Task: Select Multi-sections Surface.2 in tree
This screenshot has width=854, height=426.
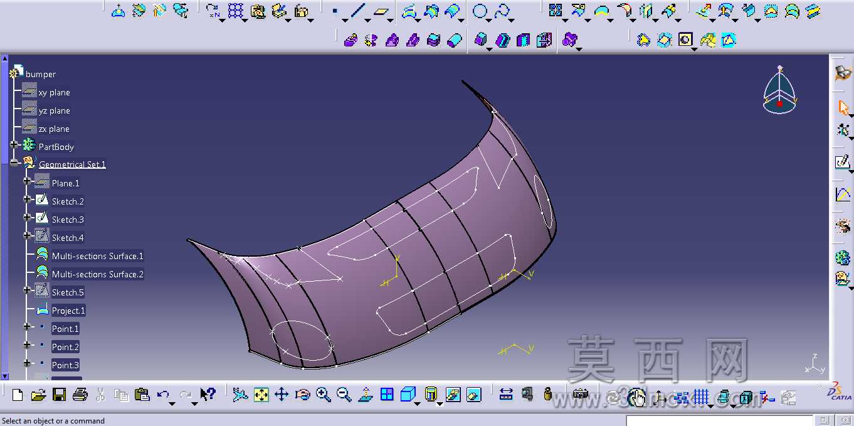Action: [x=97, y=274]
